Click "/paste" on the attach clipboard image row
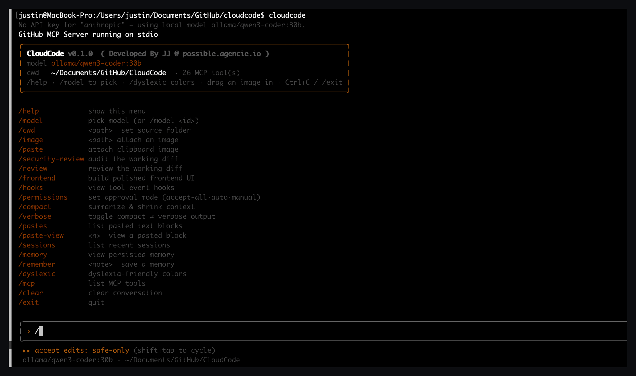636x376 pixels. pyautogui.click(x=31, y=149)
